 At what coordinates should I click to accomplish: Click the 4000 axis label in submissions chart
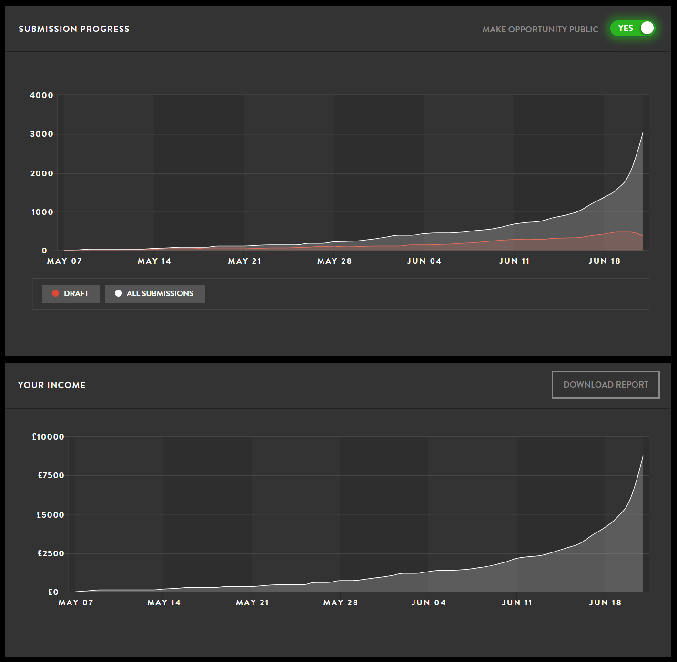[x=41, y=95]
